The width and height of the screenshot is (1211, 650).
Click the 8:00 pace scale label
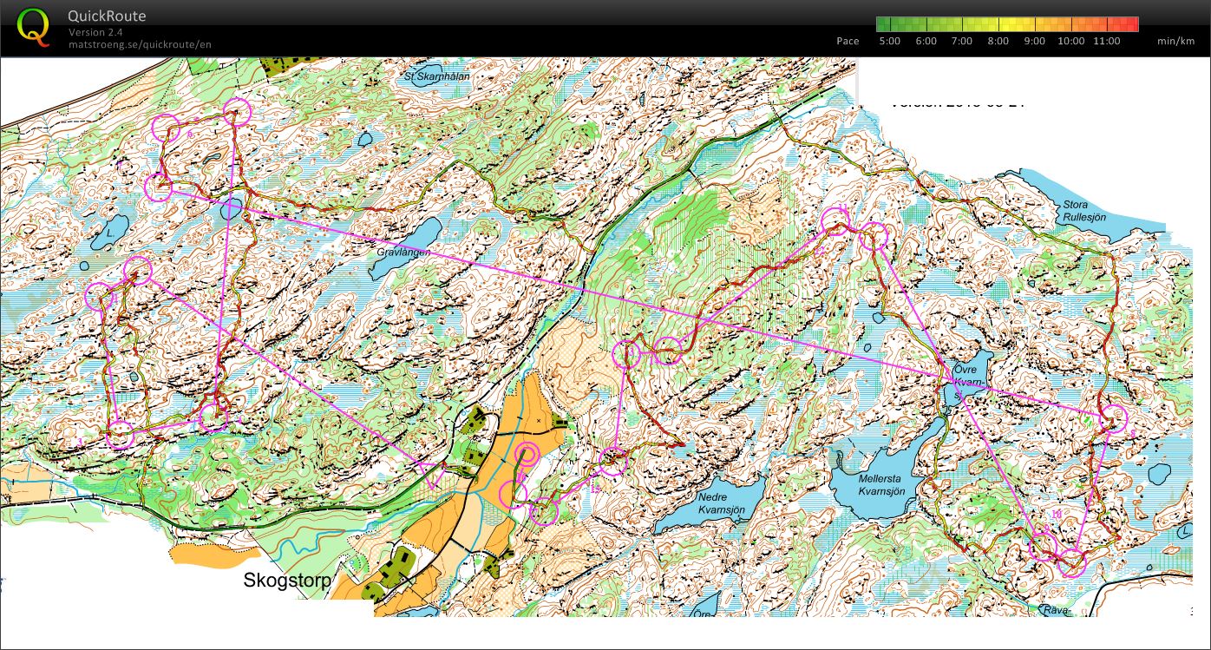point(998,41)
